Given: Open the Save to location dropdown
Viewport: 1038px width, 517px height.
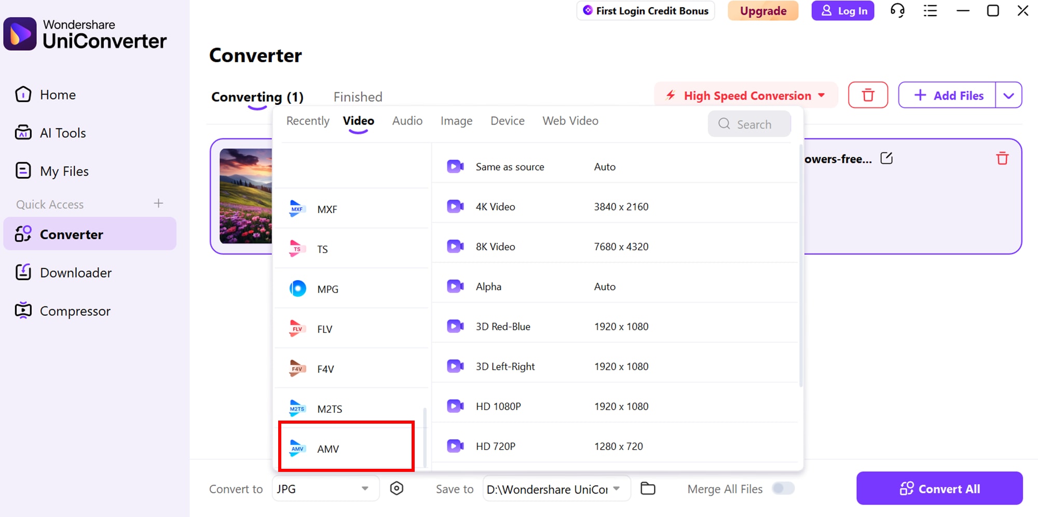Looking at the screenshot, I should [556, 488].
